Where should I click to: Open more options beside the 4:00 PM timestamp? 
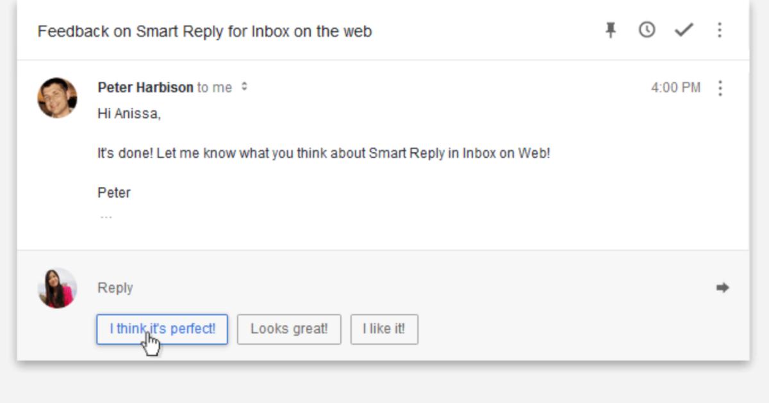[x=720, y=88]
